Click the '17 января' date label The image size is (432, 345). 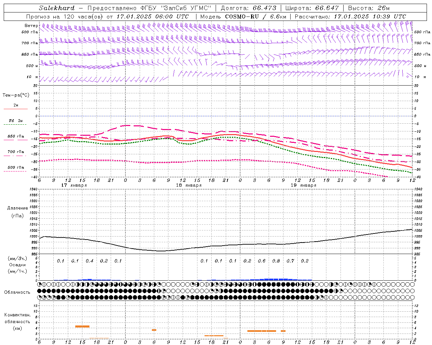74,185
